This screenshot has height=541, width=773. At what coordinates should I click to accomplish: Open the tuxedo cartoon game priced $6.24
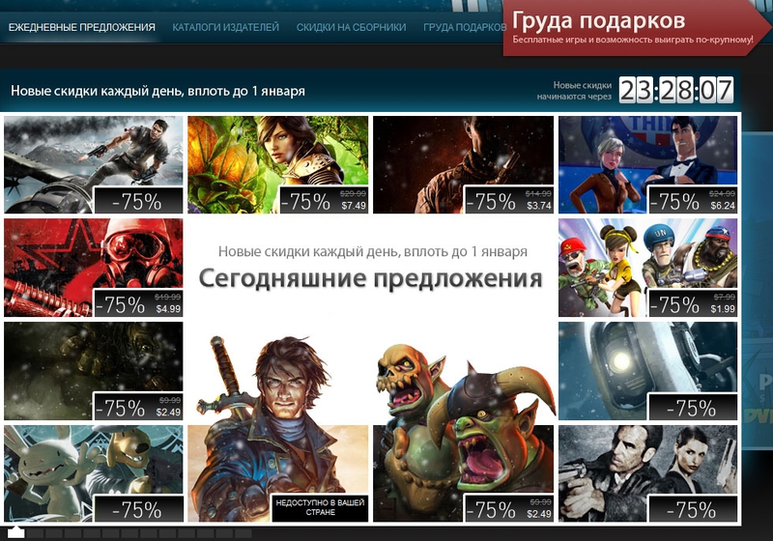pyautogui.click(x=647, y=164)
